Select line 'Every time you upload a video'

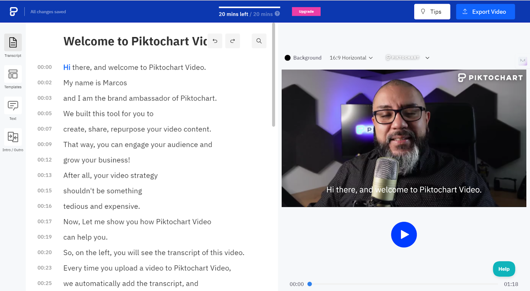pyautogui.click(x=147, y=268)
